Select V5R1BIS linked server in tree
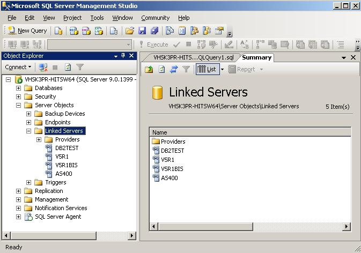Viewport: 361px width, 253px height. pyautogui.click(x=67, y=165)
